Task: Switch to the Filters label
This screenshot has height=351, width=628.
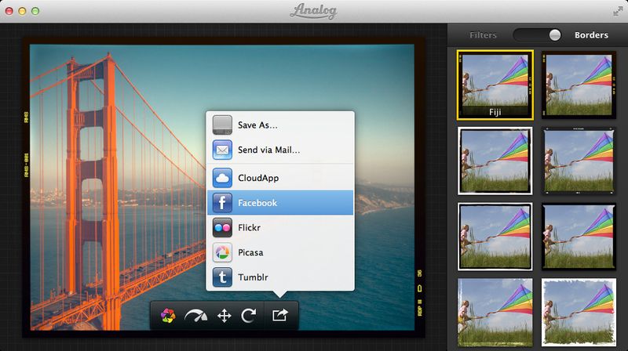Action: click(483, 35)
